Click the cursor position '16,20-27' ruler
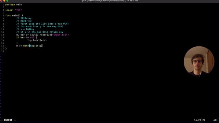Image resolution: width=219 pixels, height=123 pixels. (x=199, y=120)
